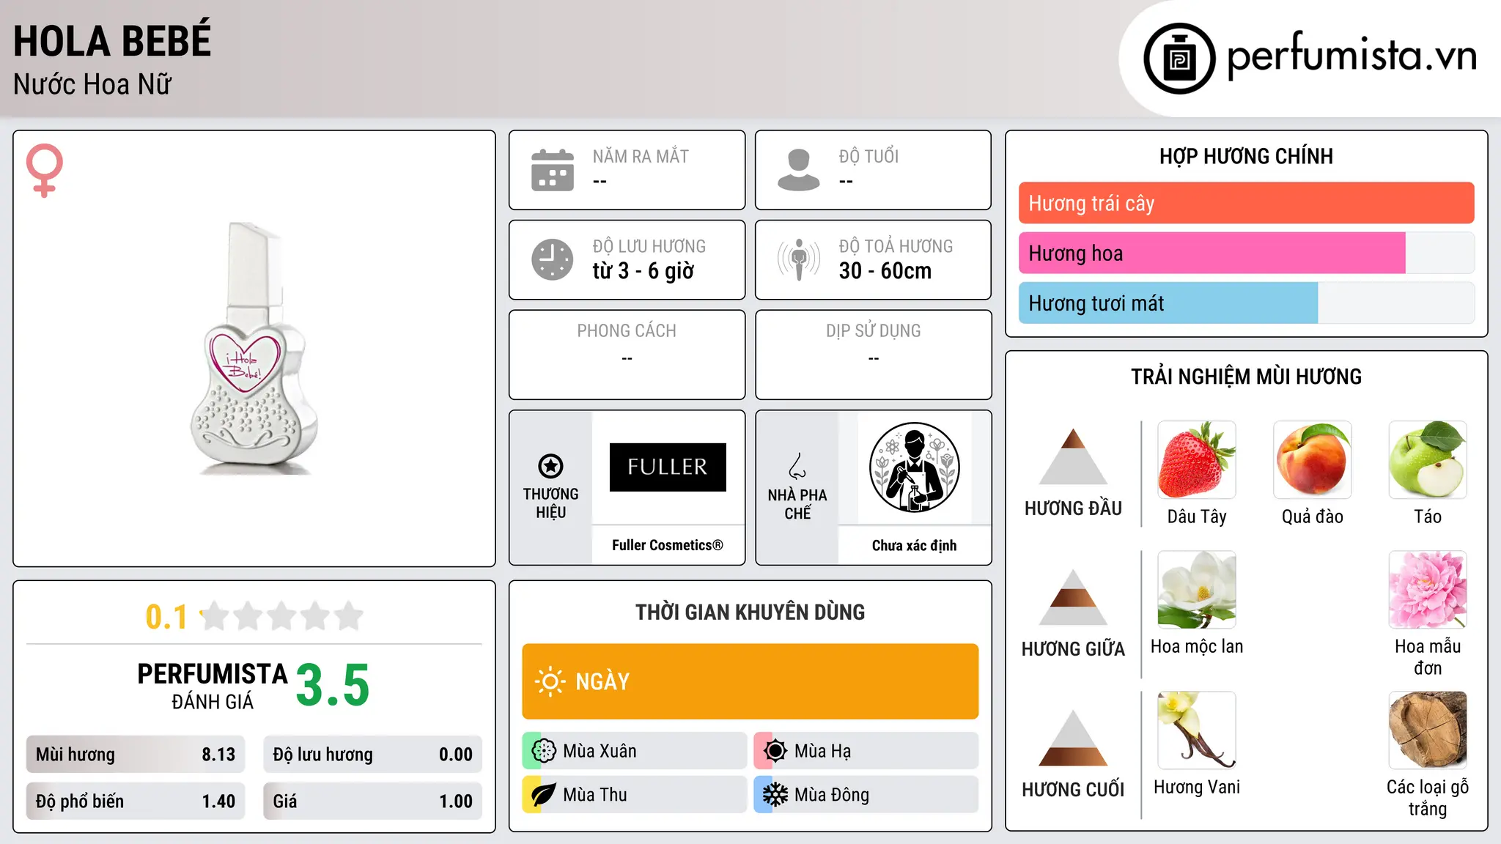The height and width of the screenshot is (844, 1501).
Task: Click the 'từ 3 - 6 giờ' longevity value
Action: click(x=643, y=270)
